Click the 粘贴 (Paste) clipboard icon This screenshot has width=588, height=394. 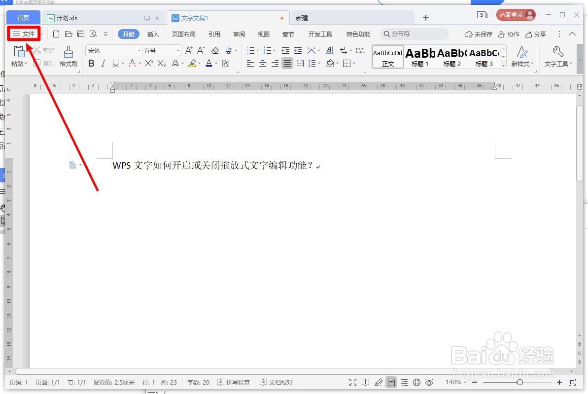click(19, 52)
